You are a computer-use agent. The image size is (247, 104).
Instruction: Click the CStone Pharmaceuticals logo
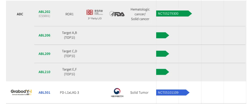click(95, 12)
